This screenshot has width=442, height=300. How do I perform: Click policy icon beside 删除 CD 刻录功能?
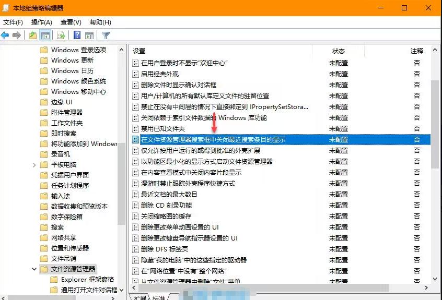coord(136,206)
